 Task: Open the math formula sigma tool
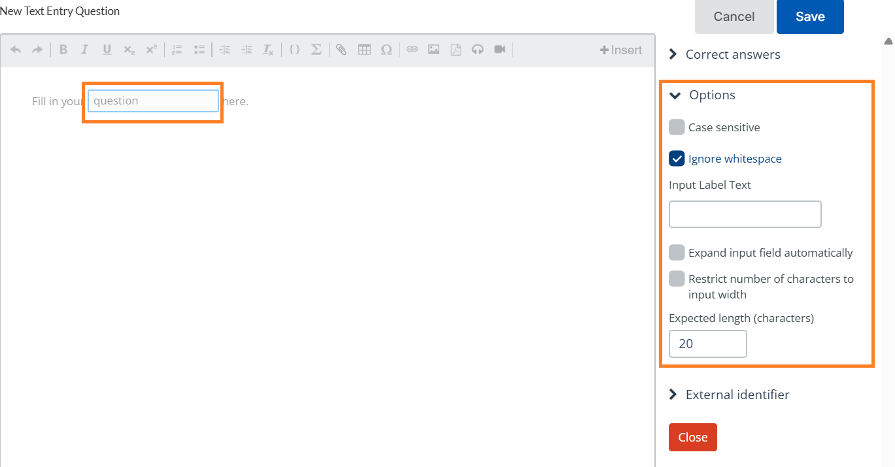(316, 50)
